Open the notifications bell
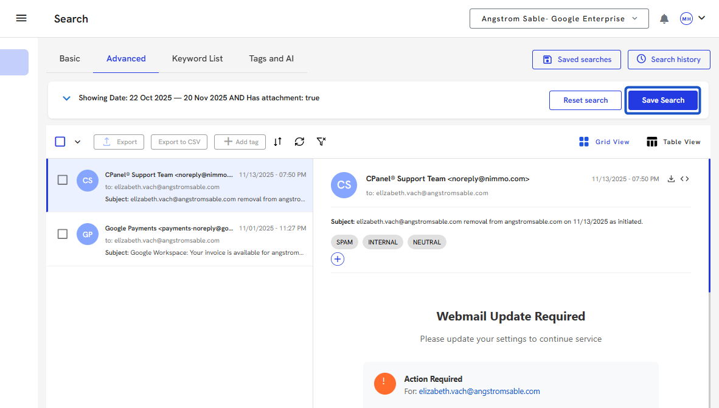 point(664,19)
